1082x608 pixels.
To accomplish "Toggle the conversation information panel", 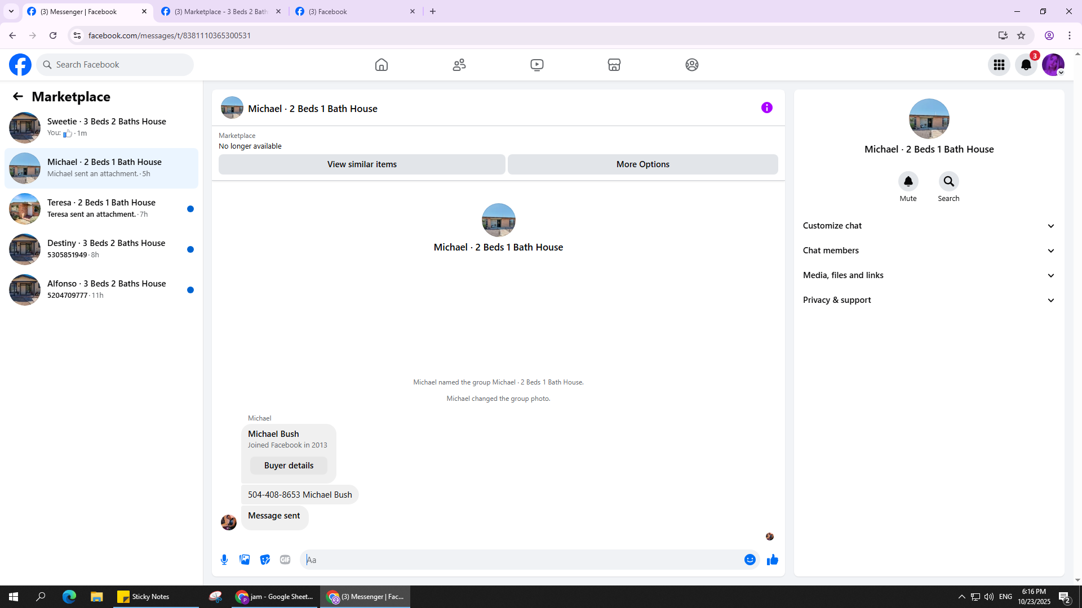I will (x=766, y=108).
